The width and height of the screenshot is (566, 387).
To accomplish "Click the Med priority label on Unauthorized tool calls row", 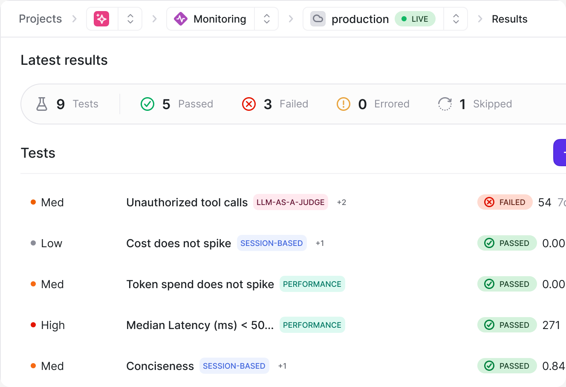I will [x=52, y=202].
